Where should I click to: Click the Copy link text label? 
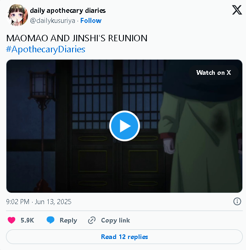[x=116, y=220]
